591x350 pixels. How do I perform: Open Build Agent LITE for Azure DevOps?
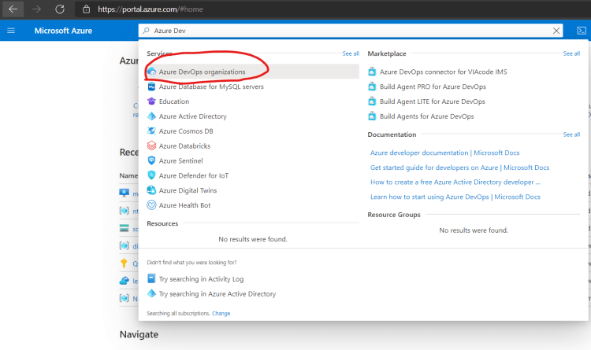433,101
